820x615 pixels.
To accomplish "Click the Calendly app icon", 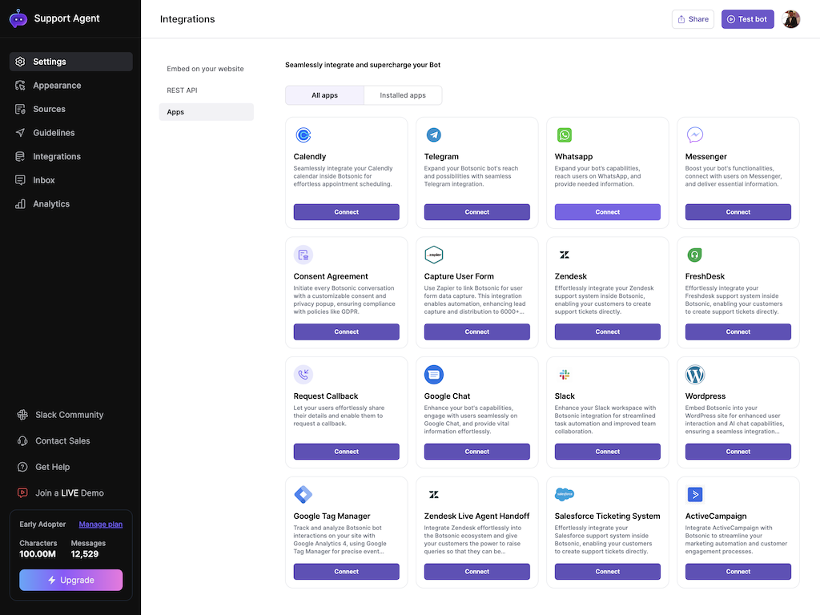I will (x=303, y=135).
